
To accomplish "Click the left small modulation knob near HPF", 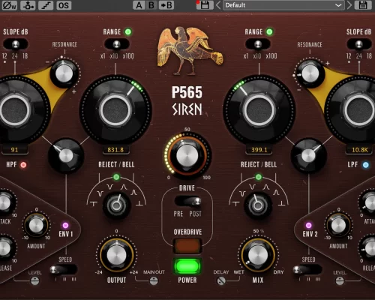I will pos(66,155).
